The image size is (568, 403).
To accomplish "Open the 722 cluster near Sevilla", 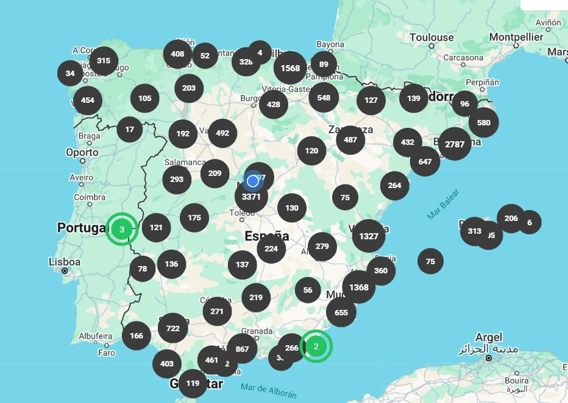I will [x=173, y=328].
